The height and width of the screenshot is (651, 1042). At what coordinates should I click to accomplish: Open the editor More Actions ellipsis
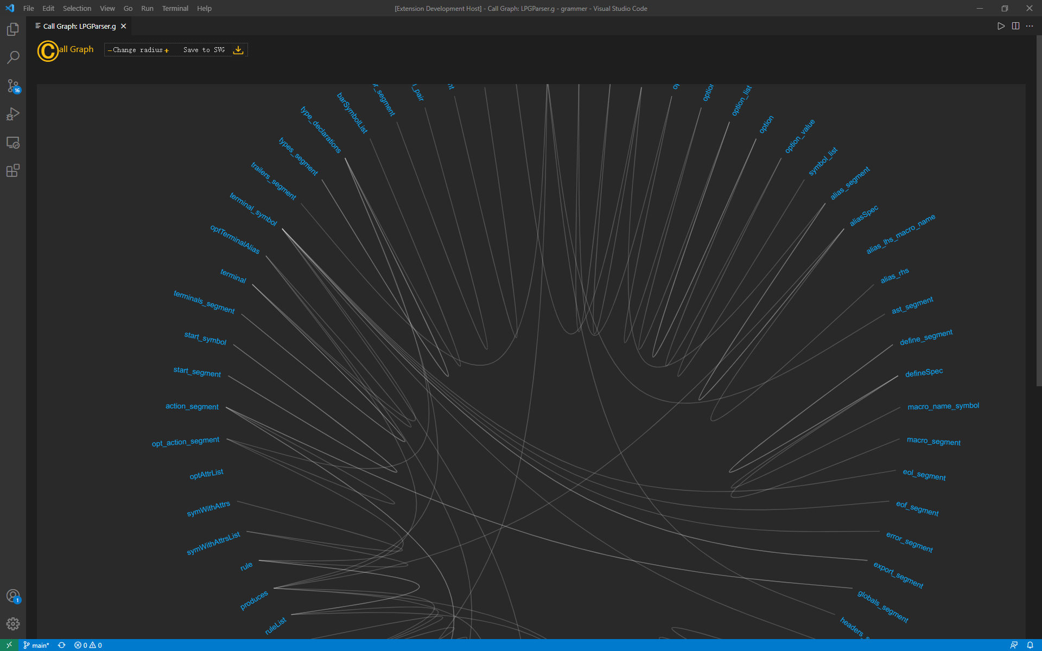1030,26
